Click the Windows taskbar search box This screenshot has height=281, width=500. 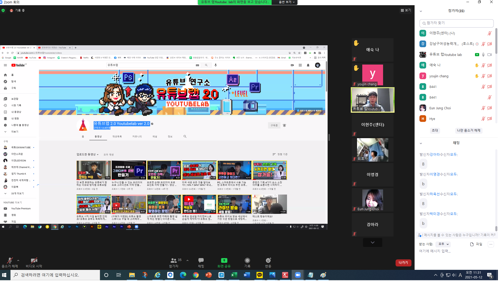[x=55, y=275]
